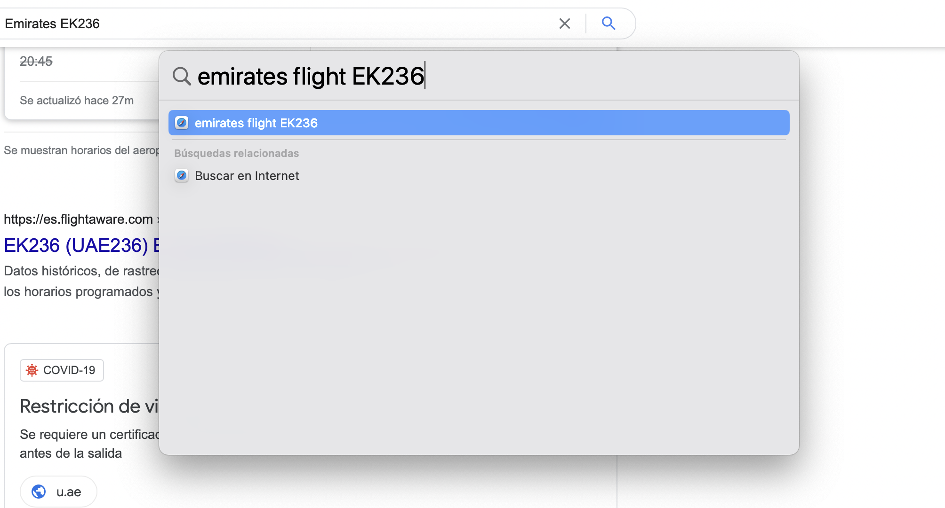945x508 pixels.
Task: Choose "Buscar en Internet" option
Action: pyautogui.click(x=247, y=176)
